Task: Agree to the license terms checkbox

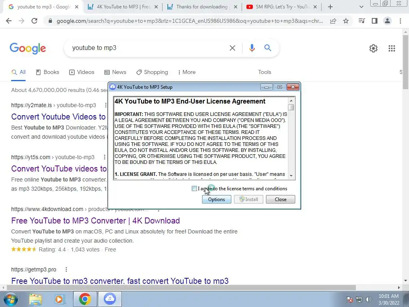Action: pos(194,189)
